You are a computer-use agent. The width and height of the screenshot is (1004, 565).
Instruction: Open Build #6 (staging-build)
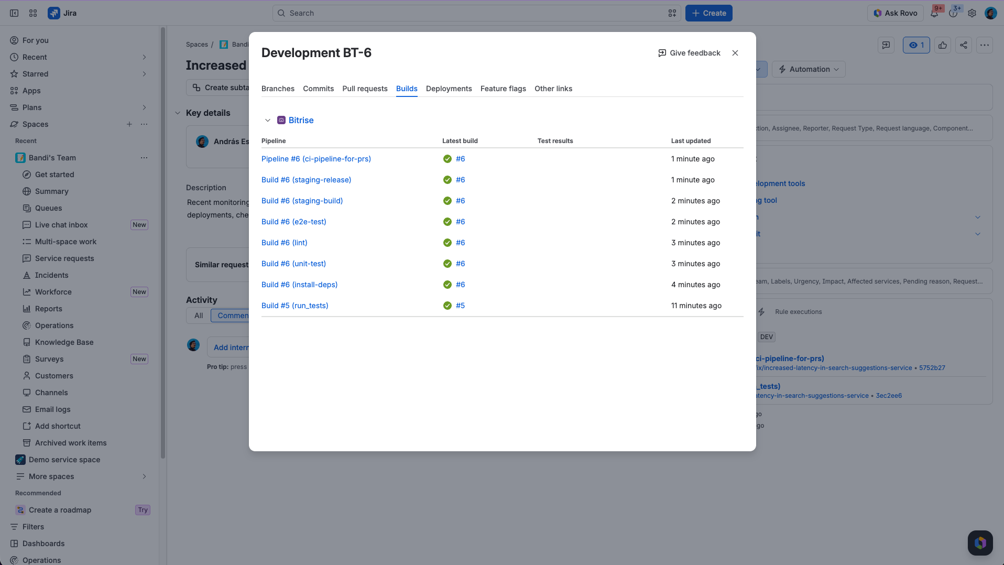point(302,201)
